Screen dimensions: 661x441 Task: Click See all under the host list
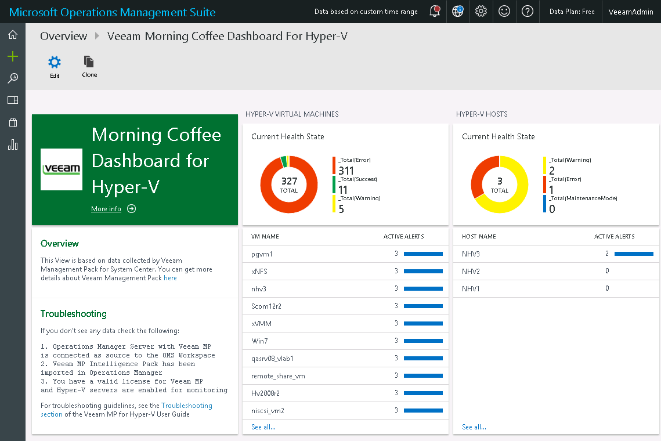474,427
